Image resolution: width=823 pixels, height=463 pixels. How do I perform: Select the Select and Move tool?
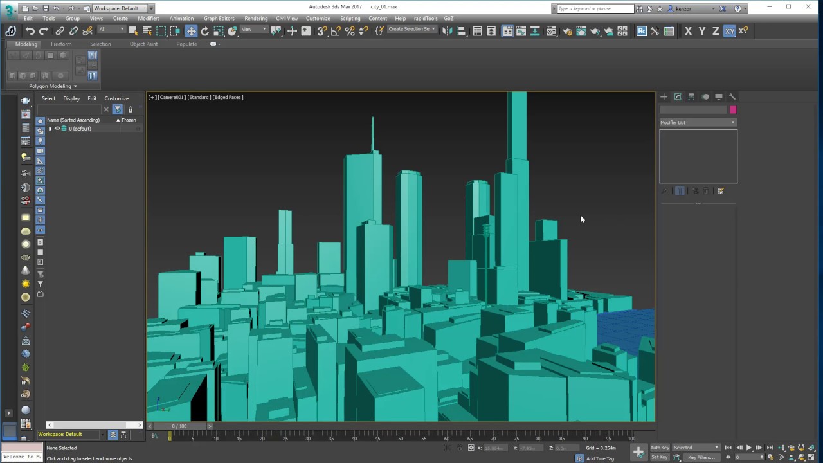(191, 31)
